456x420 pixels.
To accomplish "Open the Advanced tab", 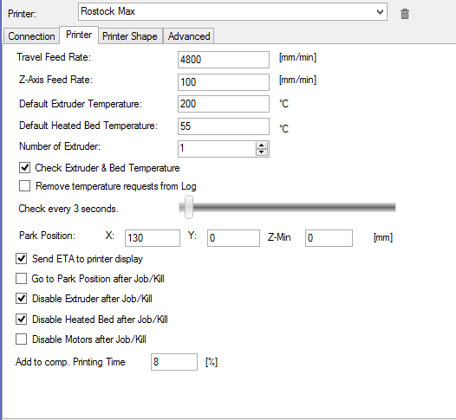I will (189, 36).
